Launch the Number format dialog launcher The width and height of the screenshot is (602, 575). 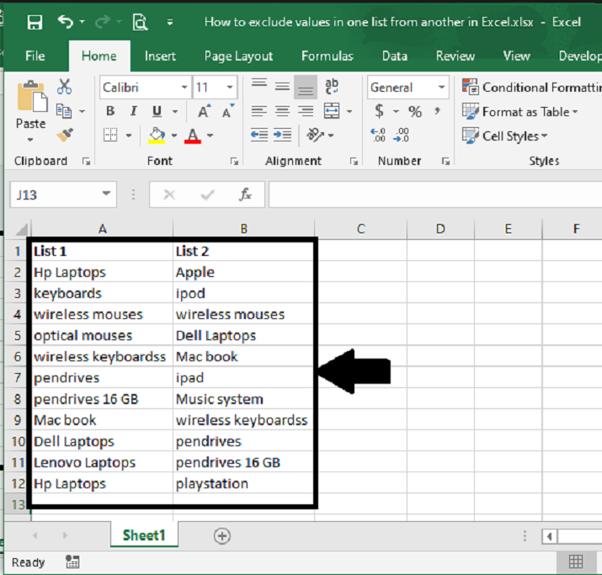445,162
